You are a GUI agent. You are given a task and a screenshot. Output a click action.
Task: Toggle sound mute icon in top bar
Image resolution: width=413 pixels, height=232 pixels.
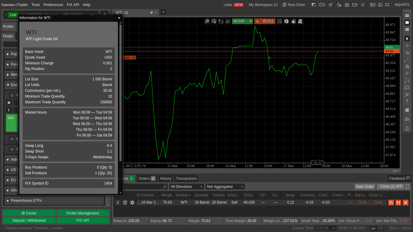363,5
